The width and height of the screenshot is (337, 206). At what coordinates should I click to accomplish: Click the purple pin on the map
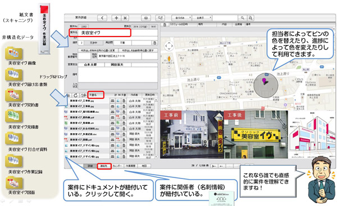coord(264,81)
